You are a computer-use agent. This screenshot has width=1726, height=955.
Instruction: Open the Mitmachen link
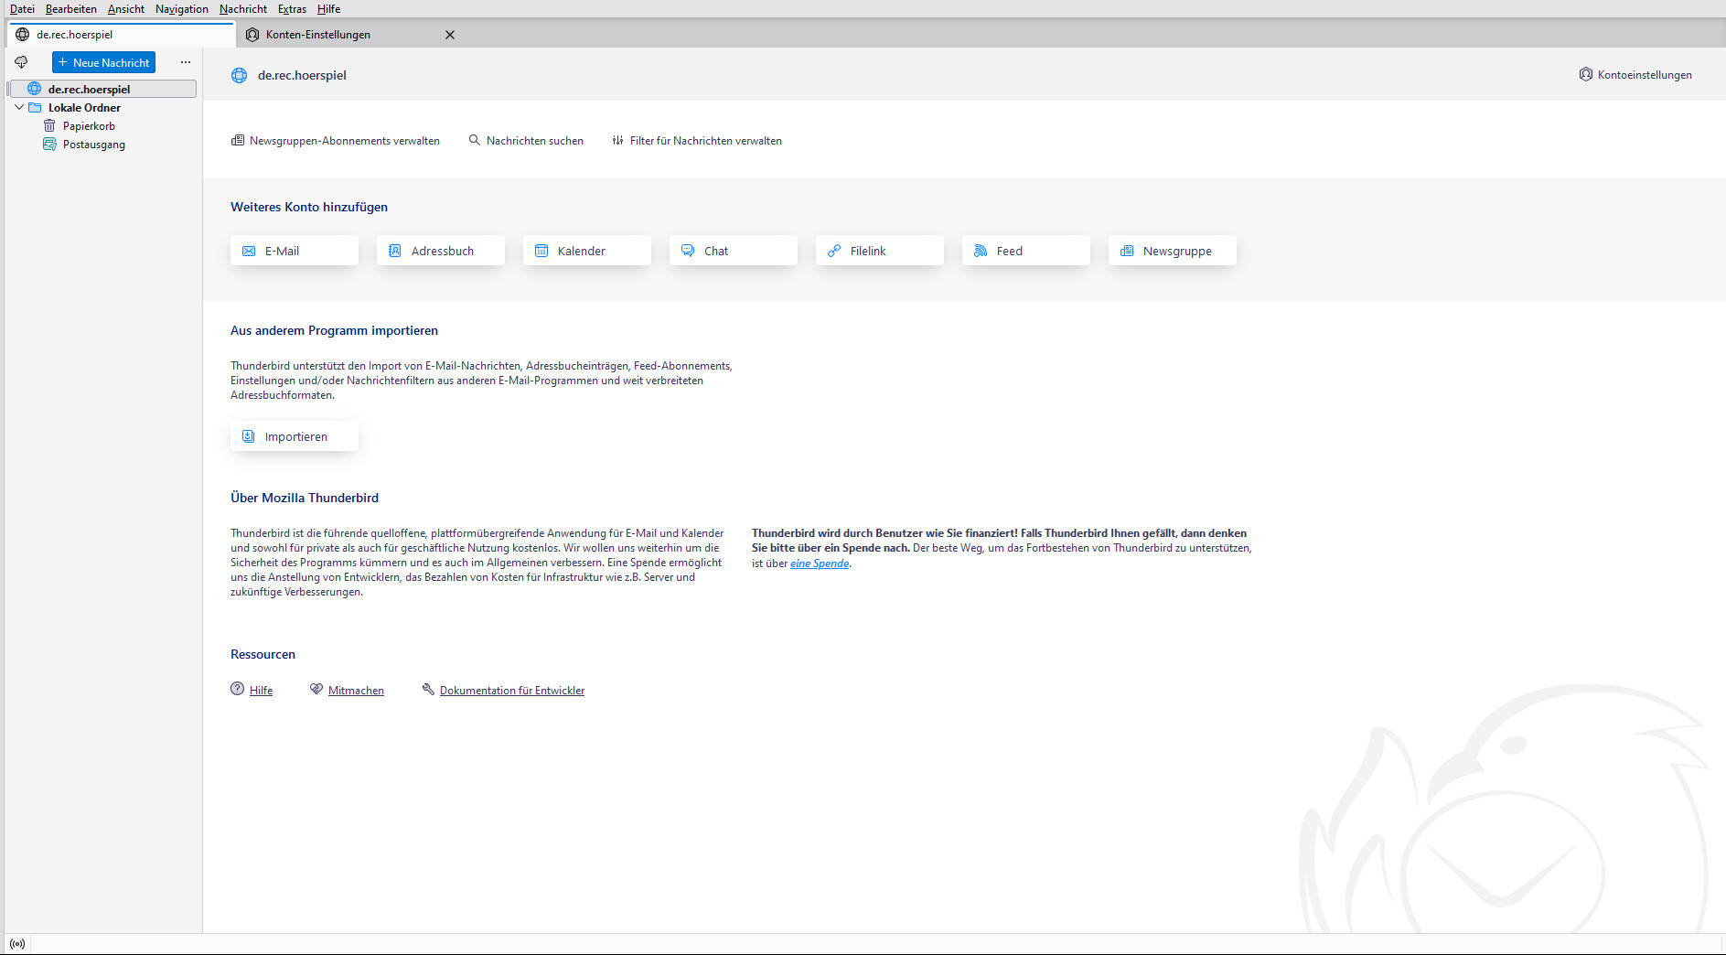(356, 691)
